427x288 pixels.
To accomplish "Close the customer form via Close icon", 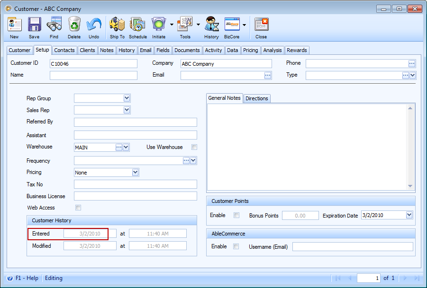I will (x=261, y=25).
